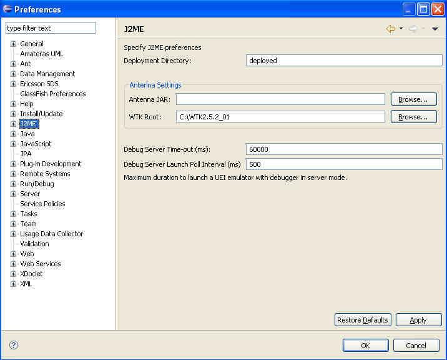
Task: Click the Deployment Directory field
Action: pyautogui.click(x=344, y=61)
